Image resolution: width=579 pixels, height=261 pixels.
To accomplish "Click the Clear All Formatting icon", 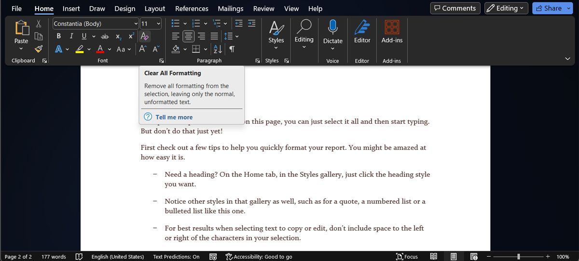I will pyautogui.click(x=144, y=36).
